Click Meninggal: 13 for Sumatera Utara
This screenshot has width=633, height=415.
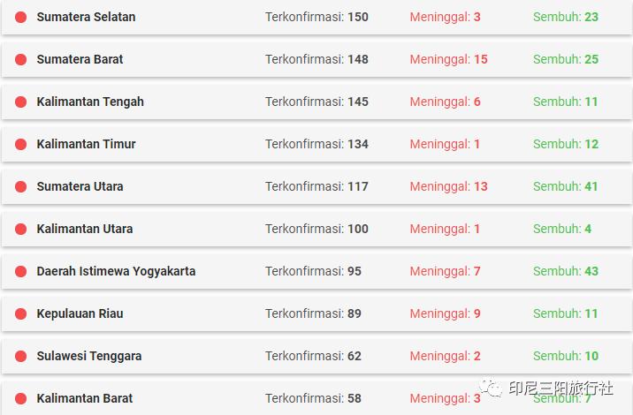coord(448,186)
